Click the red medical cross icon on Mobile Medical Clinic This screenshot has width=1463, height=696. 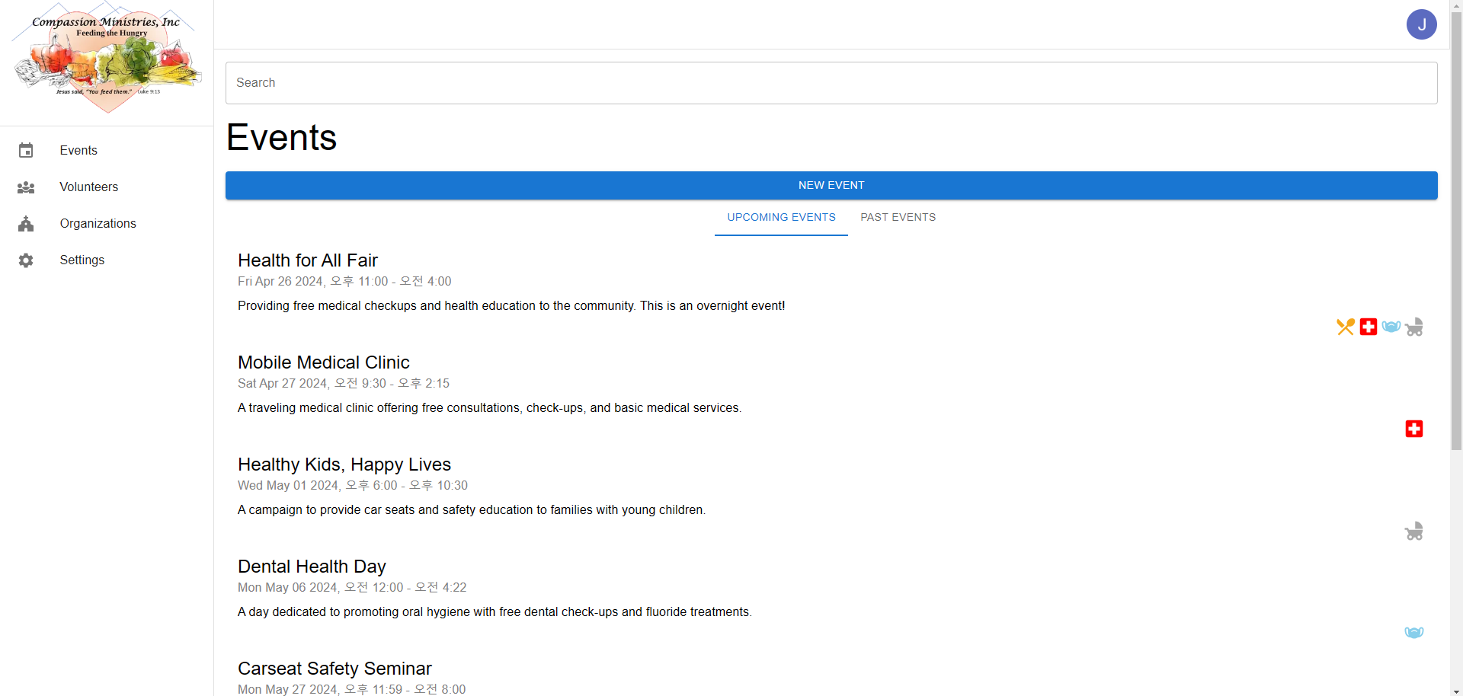click(1414, 429)
